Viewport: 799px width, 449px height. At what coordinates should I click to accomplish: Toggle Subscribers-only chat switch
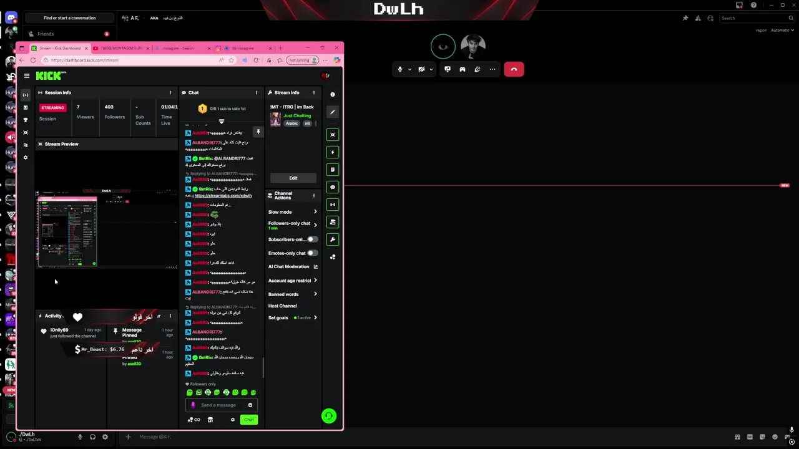[311, 239]
